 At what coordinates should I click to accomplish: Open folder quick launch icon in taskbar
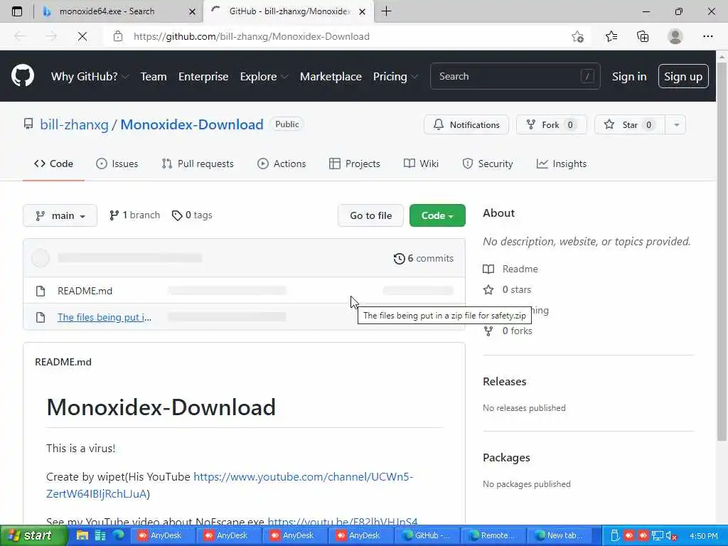(82, 535)
